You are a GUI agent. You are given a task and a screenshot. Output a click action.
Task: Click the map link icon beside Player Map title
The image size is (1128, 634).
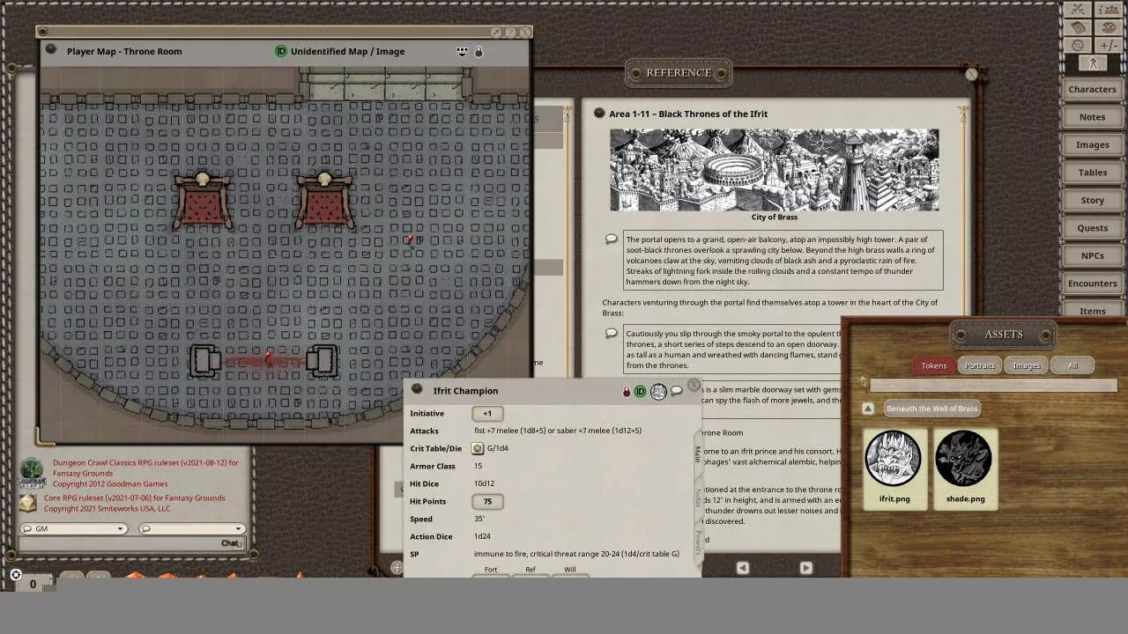pos(51,50)
